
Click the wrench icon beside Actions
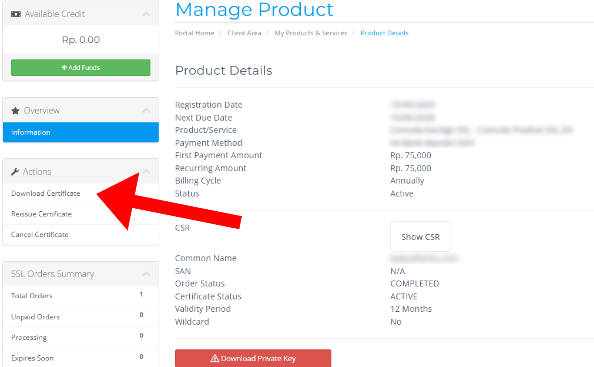point(15,172)
